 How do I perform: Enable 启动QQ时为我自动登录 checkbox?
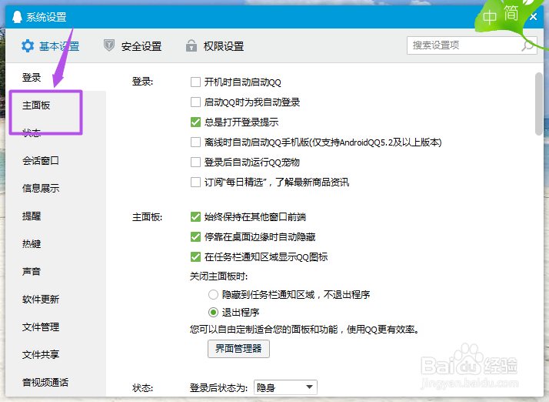click(x=195, y=102)
